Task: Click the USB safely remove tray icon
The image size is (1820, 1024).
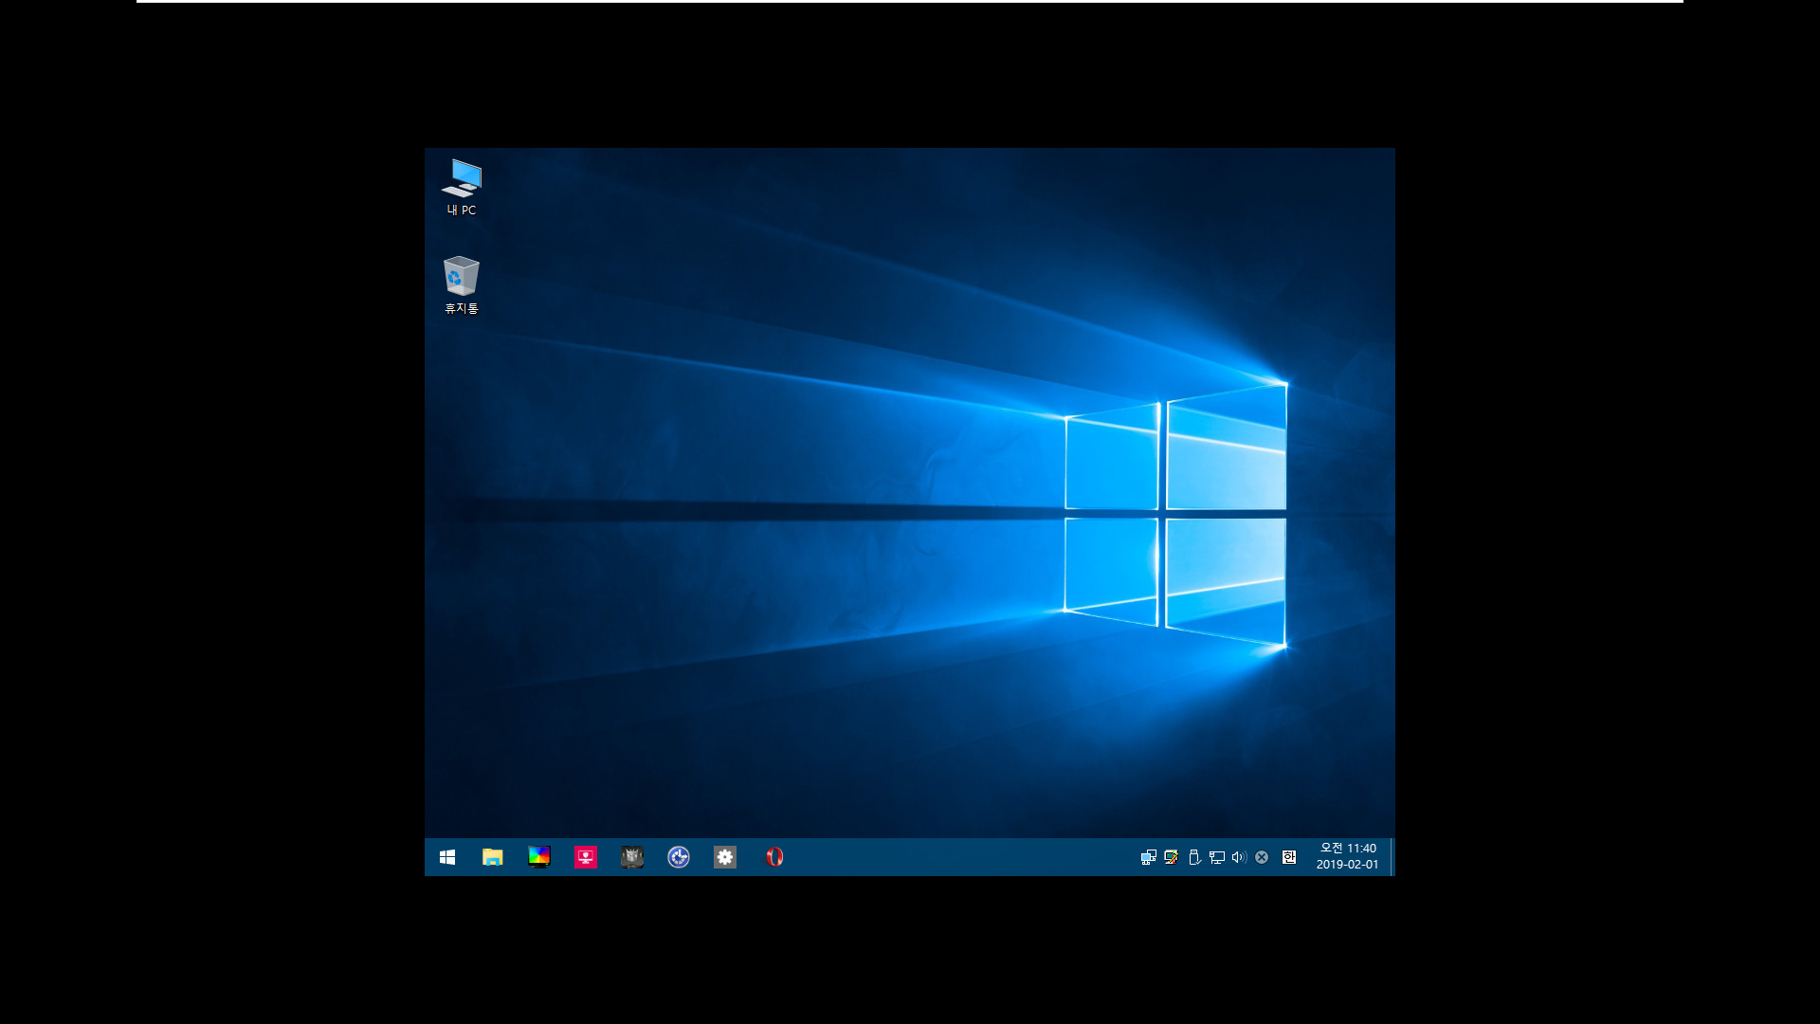Action: click(1194, 857)
